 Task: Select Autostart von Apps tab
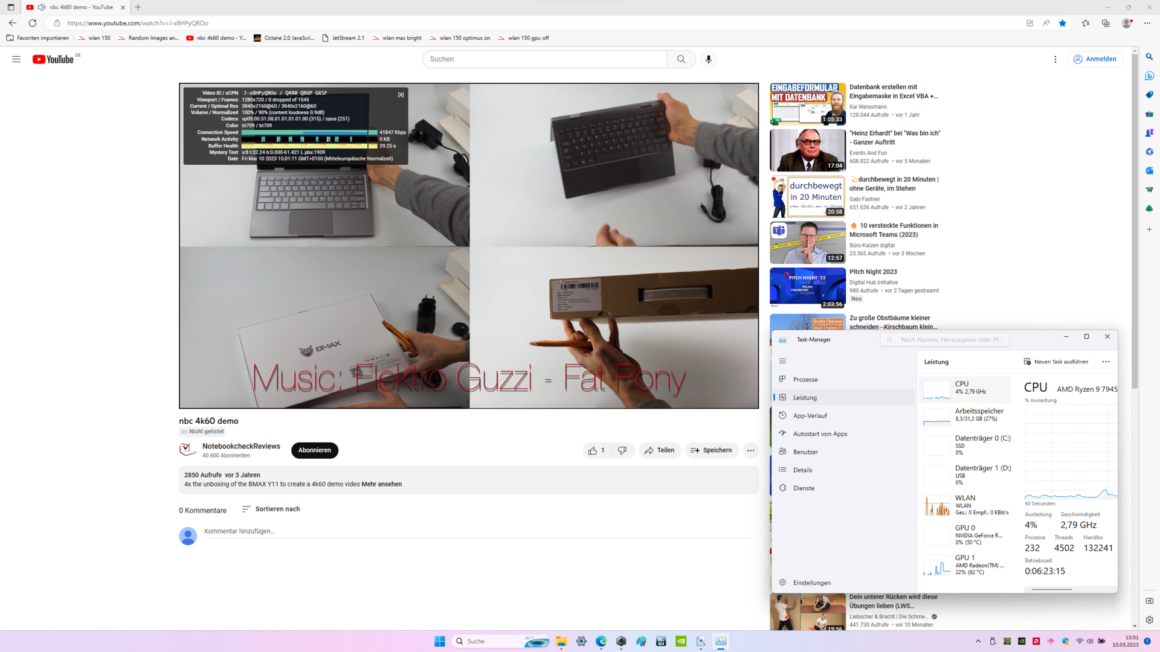point(820,434)
